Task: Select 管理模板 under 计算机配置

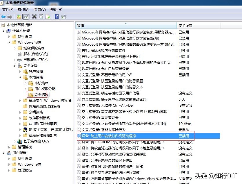Action: [25, 147]
